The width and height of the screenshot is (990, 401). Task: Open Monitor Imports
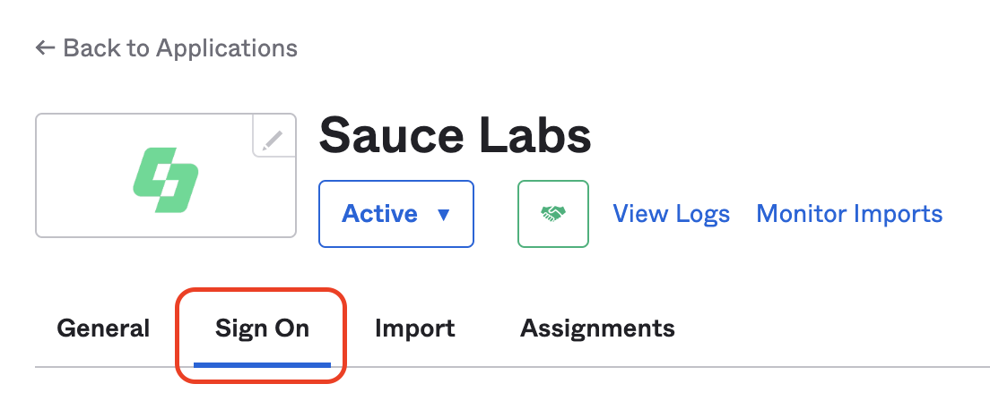849,214
